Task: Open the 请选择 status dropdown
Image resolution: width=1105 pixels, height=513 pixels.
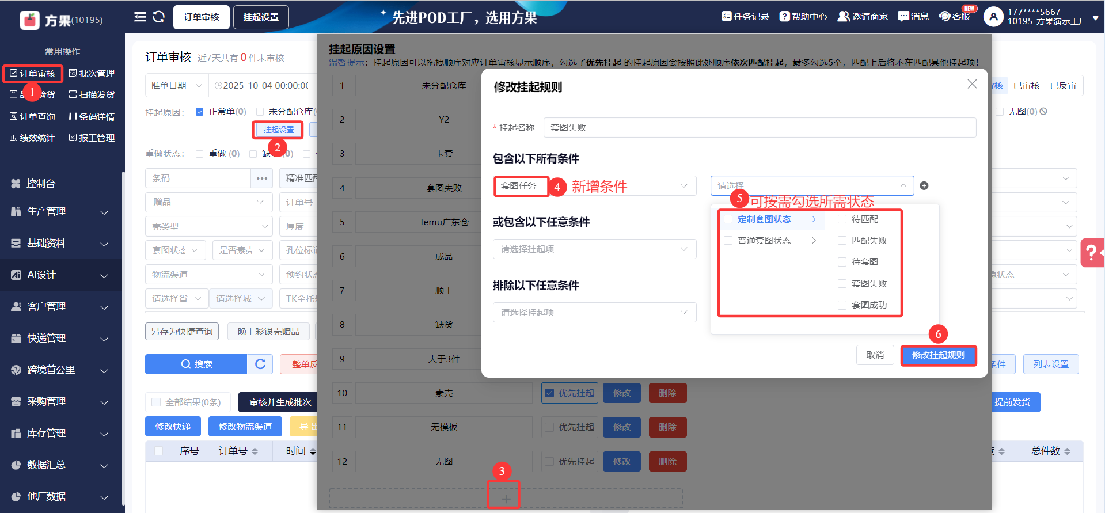Action: point(812,186)
